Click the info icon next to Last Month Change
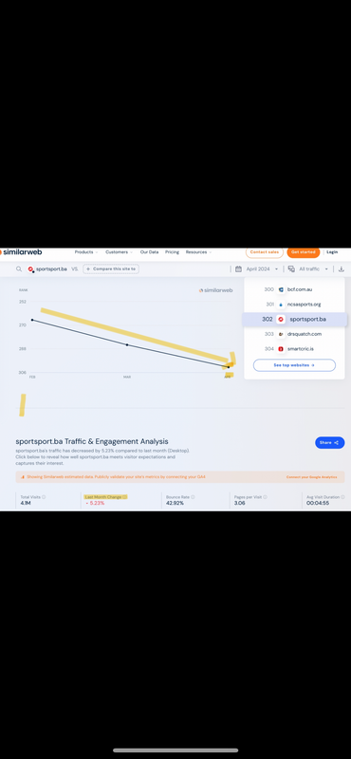The width and height of the screenshot is (351, 759). coord(124,497)
